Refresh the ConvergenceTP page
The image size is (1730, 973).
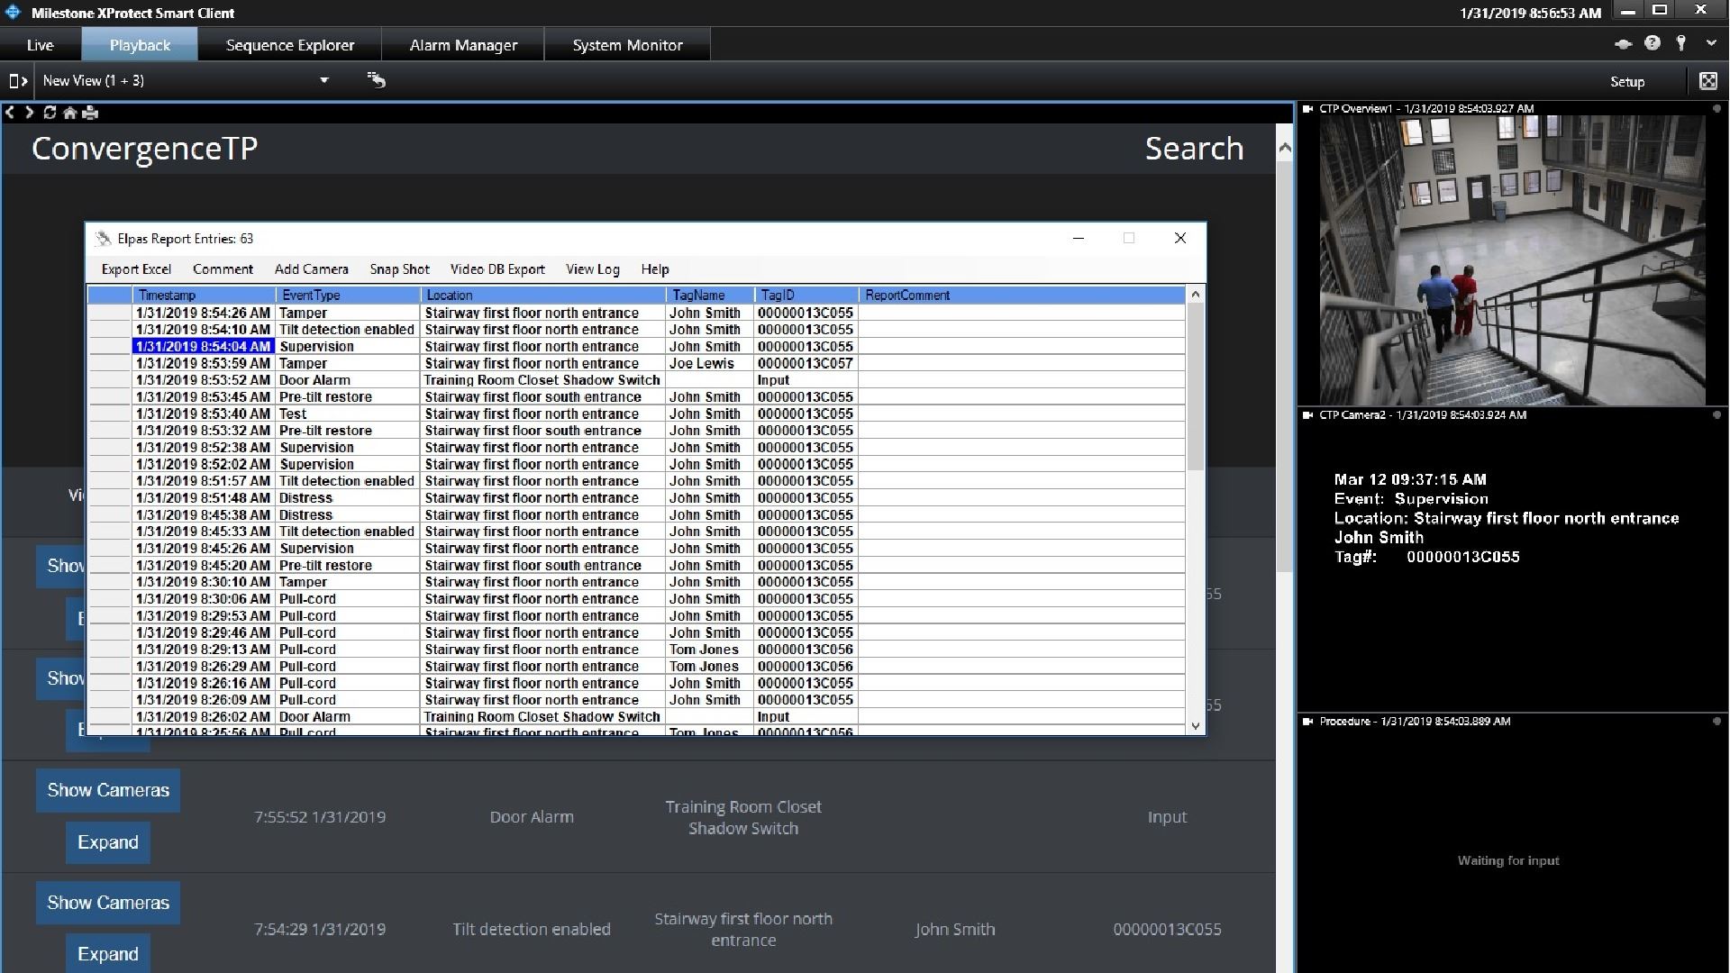click(x=50, y=113)
